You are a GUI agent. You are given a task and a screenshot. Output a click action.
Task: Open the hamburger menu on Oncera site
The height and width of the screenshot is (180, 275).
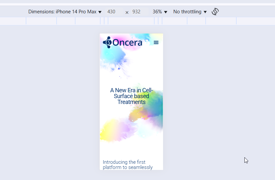pyautogui.click(x=156, y=43)
